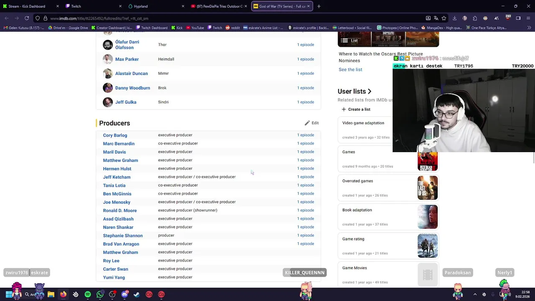Open the Firefox application menu
The image size is (535, 301).
pos(529,18)
